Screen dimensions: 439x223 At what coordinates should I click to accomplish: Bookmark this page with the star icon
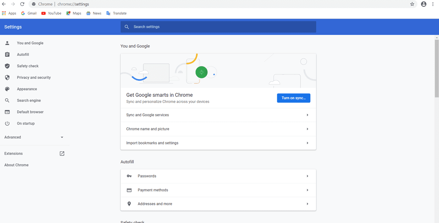[x=412, y=4]
